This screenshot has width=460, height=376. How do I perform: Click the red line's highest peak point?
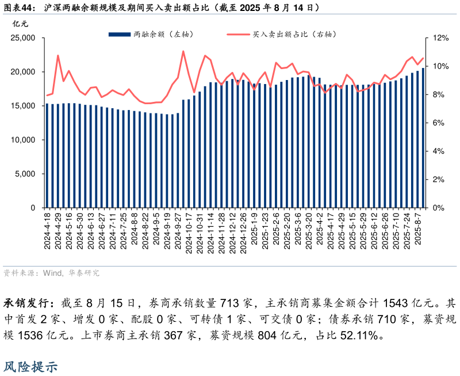pyautogui.click(x=183, y=51)
